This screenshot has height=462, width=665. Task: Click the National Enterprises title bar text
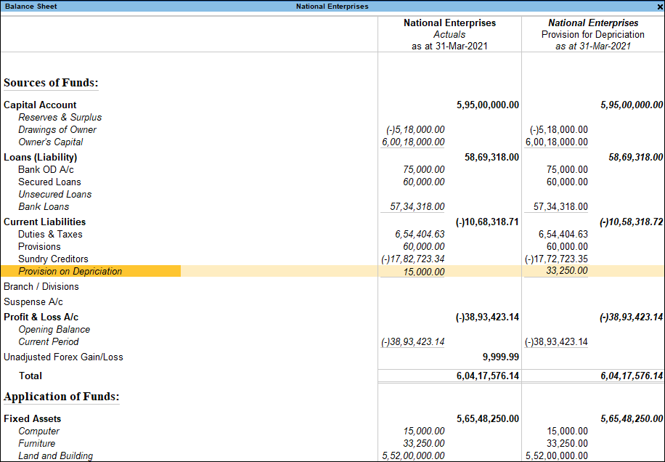[332, 7]
